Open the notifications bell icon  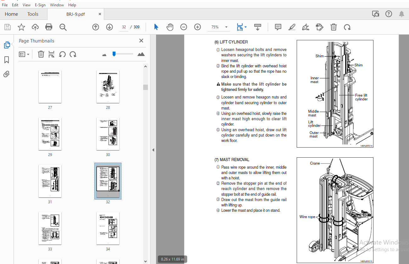coord(402,14)
